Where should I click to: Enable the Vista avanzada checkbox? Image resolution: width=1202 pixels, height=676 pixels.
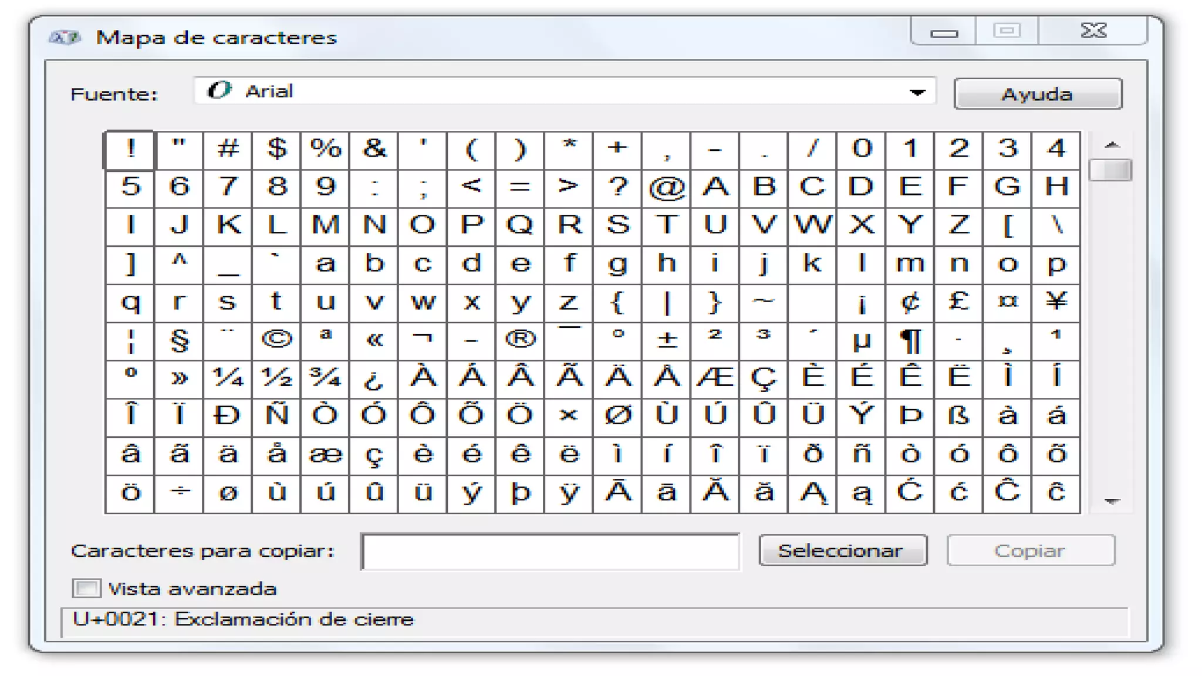[87, 588]
